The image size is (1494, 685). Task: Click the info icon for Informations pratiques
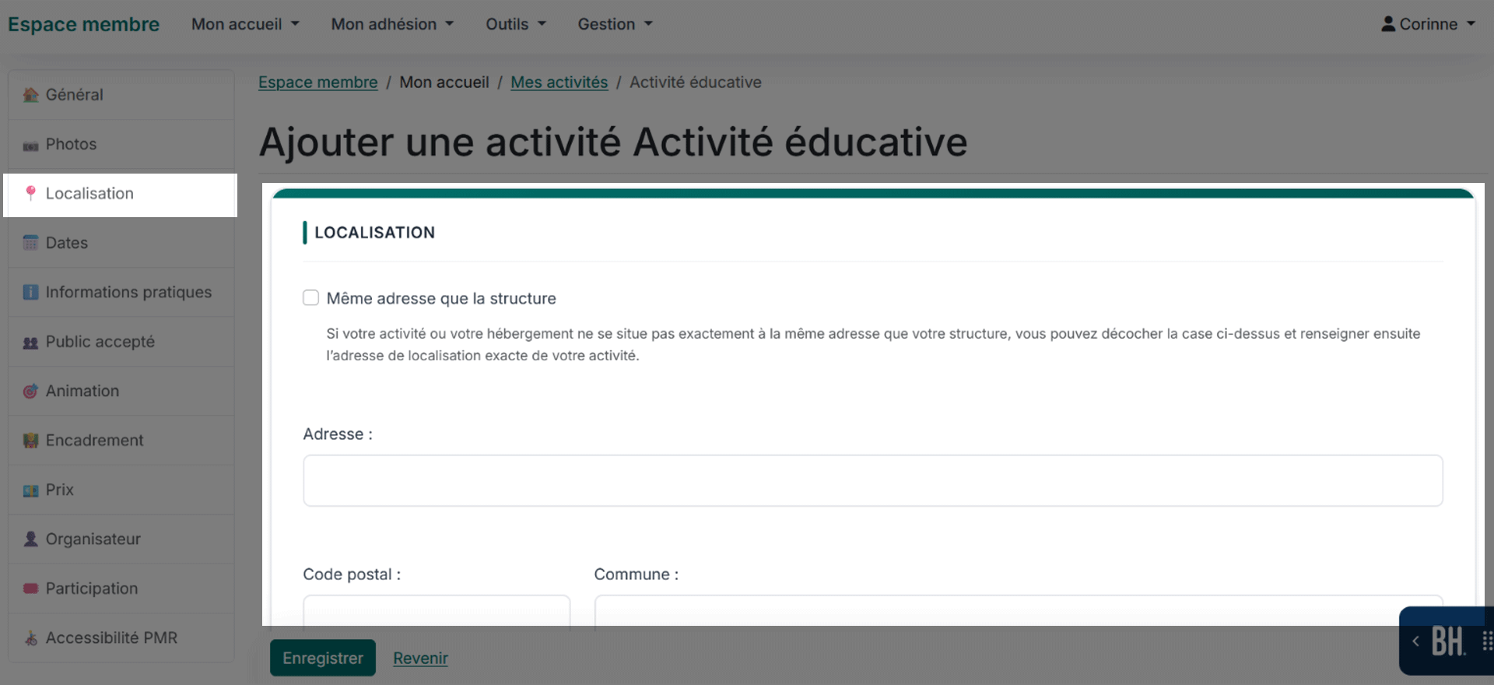click(x=30, y=292)
